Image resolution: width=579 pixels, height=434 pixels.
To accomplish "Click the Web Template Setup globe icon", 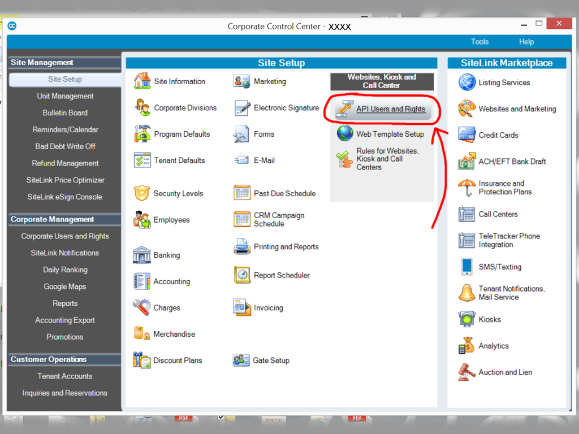I will [344, 134].
